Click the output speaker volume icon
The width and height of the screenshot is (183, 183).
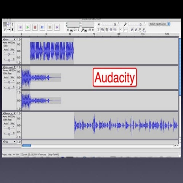[x=99, y=24]
